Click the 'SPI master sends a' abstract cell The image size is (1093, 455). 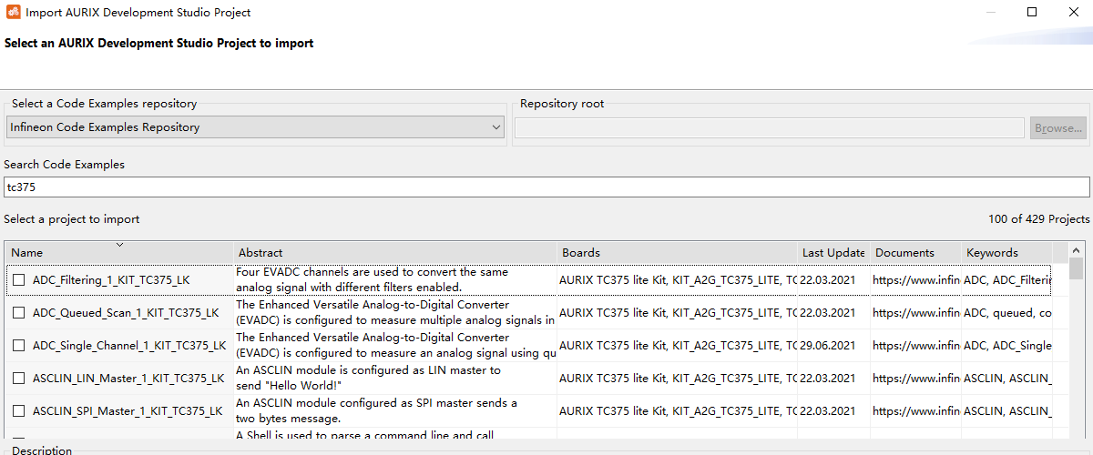pyautogui.click(x=395, y=411)
